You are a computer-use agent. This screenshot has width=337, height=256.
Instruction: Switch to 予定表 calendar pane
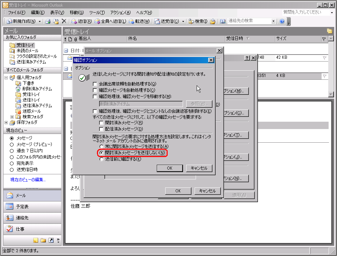[x=33, y=207]
